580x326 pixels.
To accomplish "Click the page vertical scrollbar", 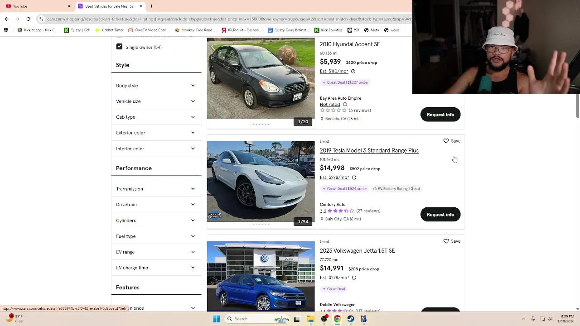I will 577,106.
